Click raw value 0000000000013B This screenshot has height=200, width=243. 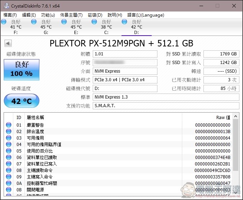coord(213,131)
